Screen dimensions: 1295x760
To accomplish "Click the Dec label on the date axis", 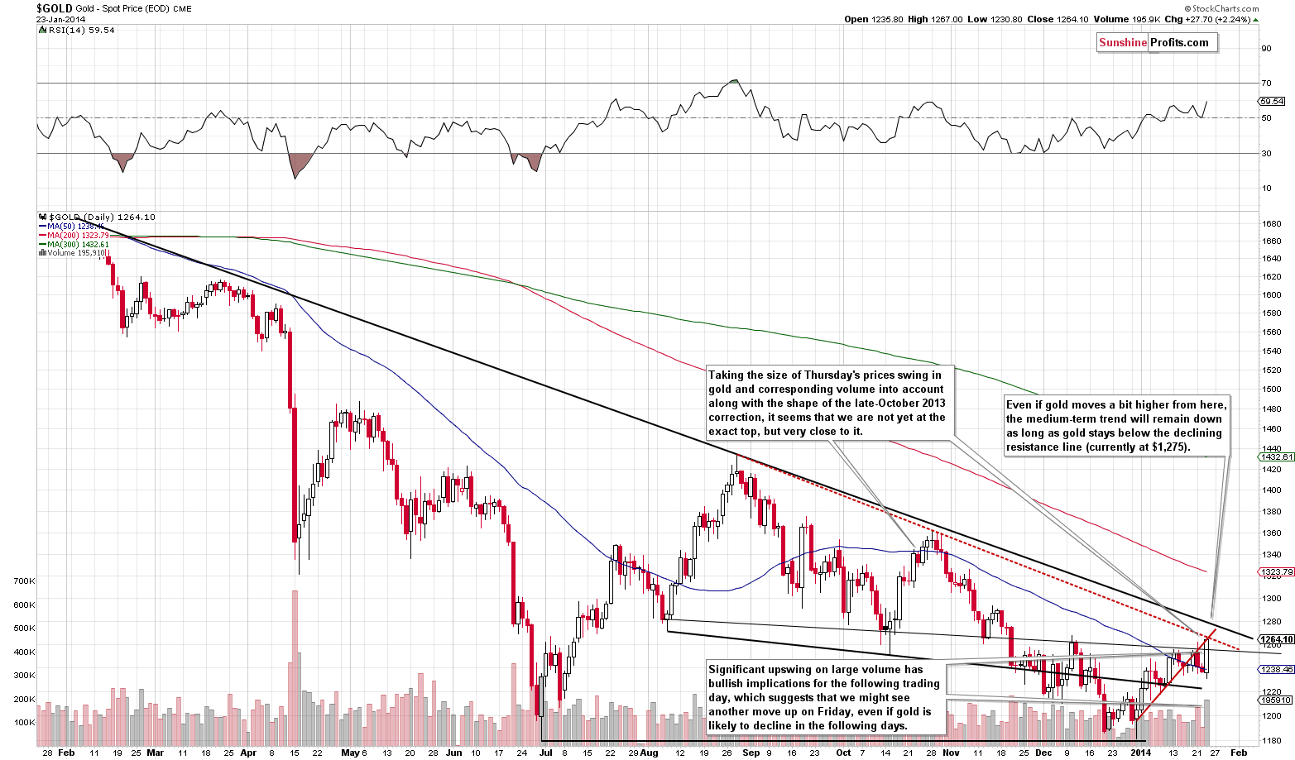I will (x=1043, y=753).
